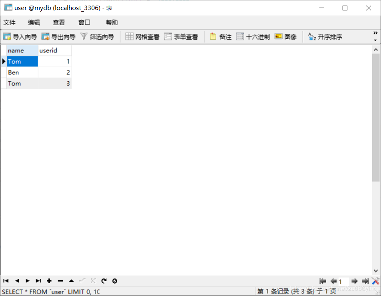This screenshot has height=296, width=381.
Task: Click the userid column header
Action: pyautogui.click(x=55, y=50)
